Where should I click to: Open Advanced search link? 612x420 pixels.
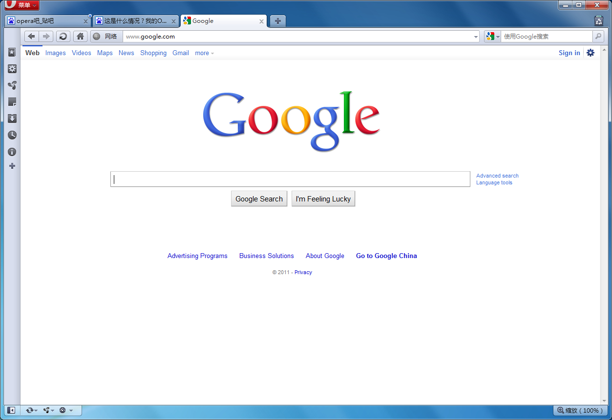pos(497,176)
